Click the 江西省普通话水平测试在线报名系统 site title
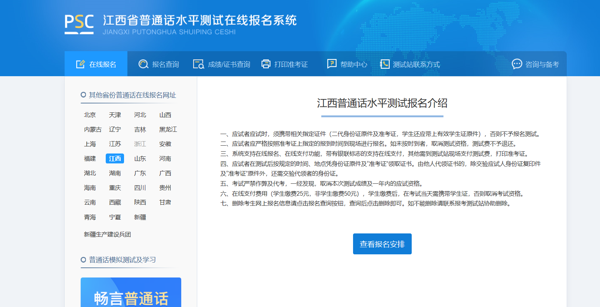The image size is (600, 307). click(x=200, y=21)
